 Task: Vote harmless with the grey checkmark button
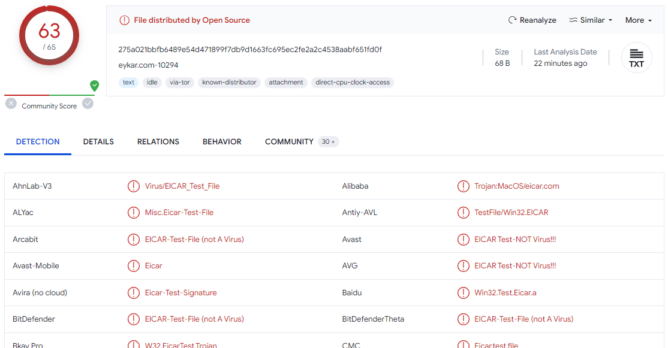[x=88, y=104]
